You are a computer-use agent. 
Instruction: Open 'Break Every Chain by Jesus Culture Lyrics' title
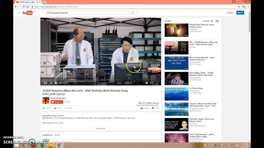pos(202,25)
